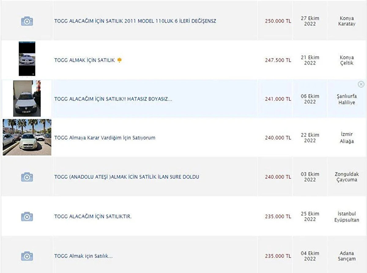This screenshot has width=367, height=273.
Task: Open white car thumbnail for Şanlıurfa listing
Action: pos(27,99)
